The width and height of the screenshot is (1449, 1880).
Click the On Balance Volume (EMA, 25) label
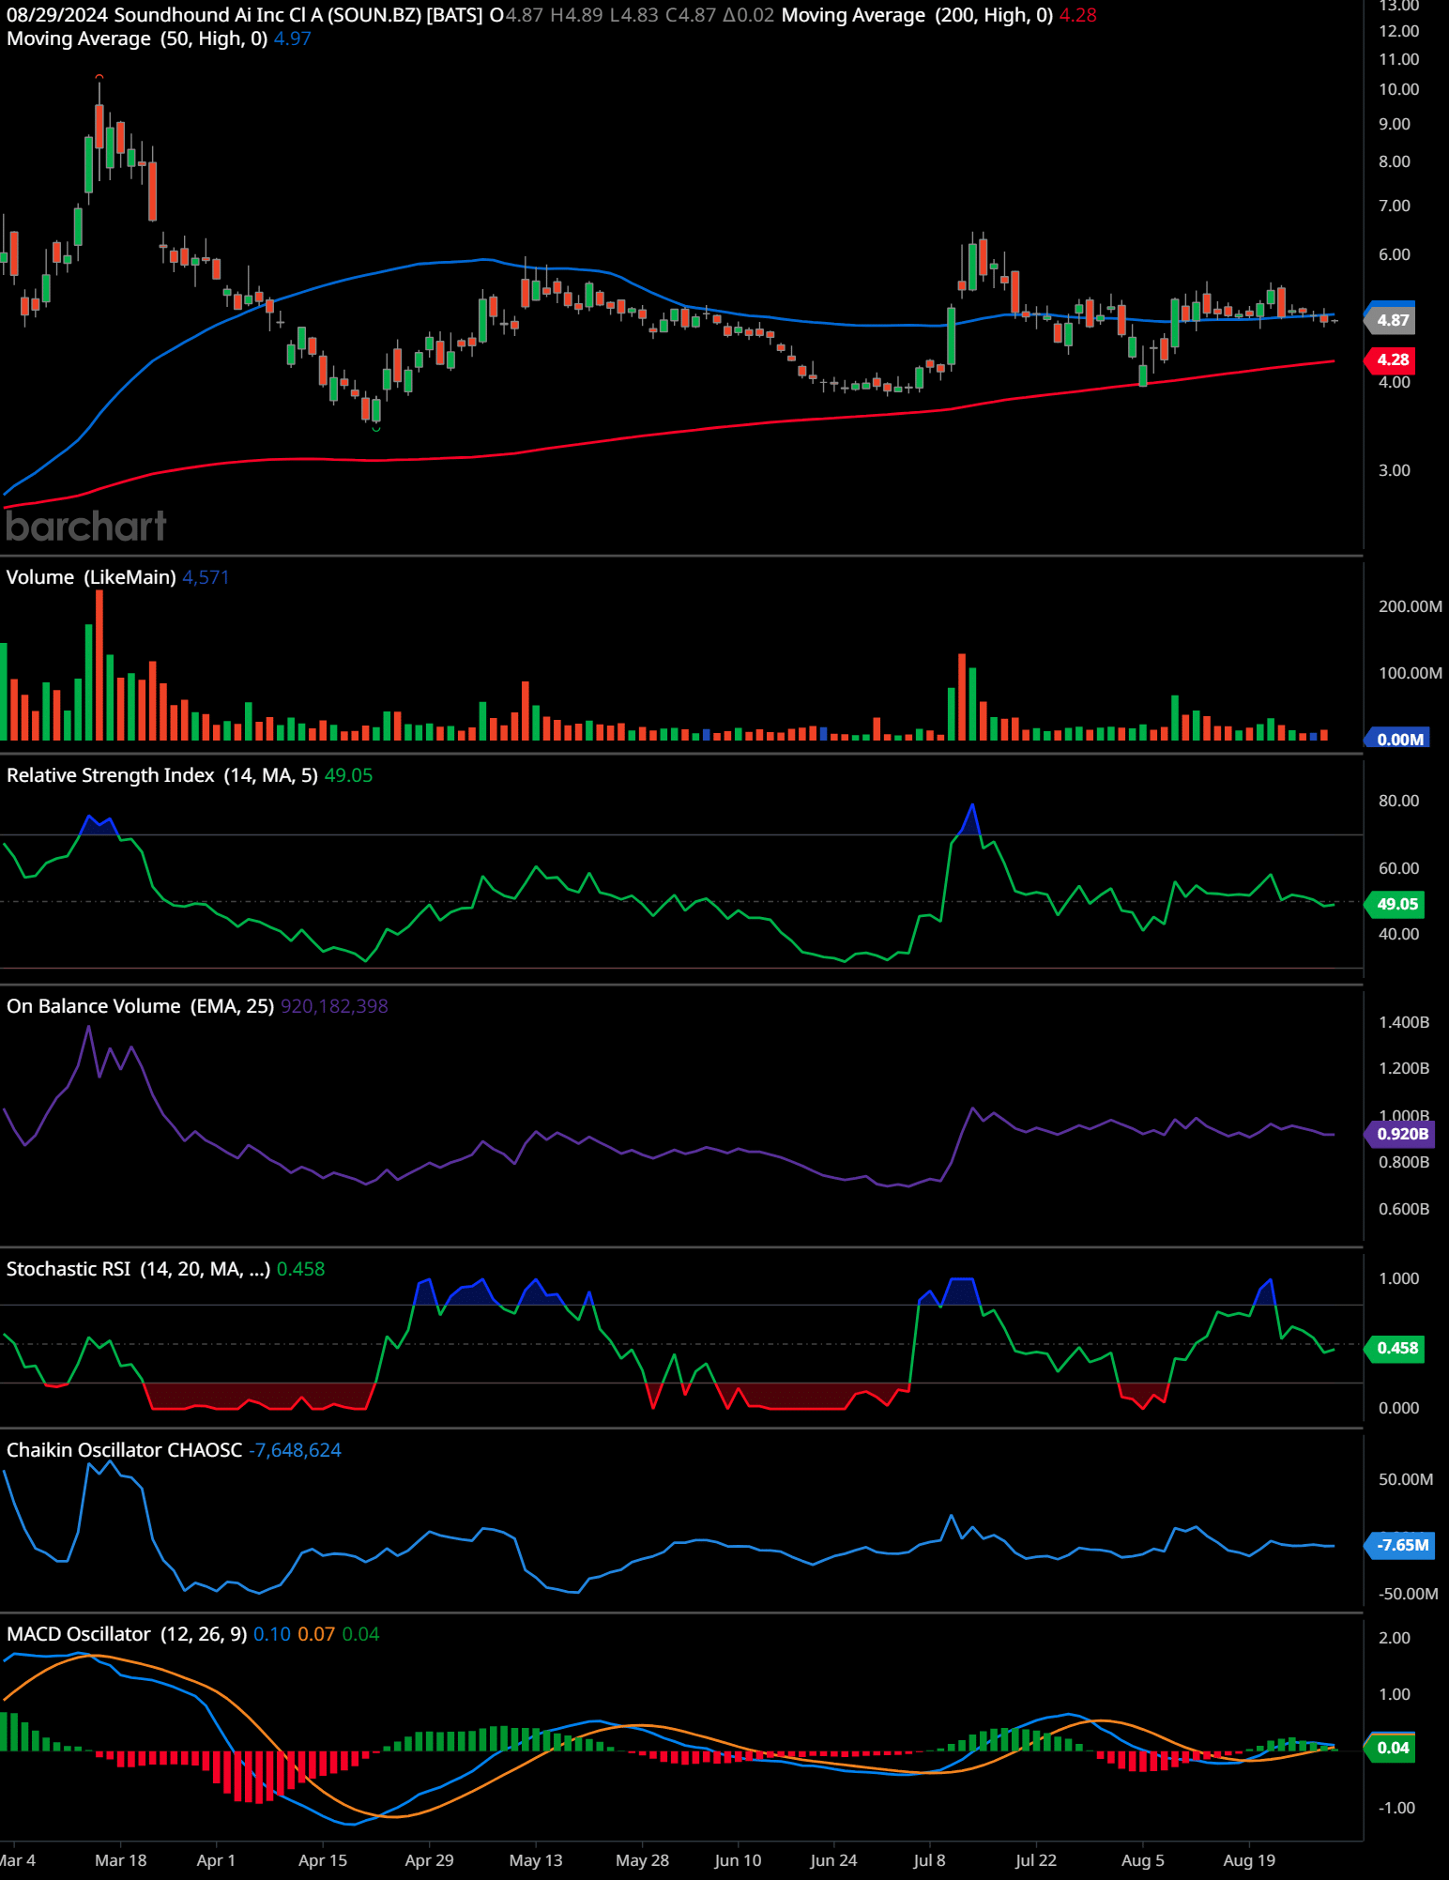[141, 1006]
